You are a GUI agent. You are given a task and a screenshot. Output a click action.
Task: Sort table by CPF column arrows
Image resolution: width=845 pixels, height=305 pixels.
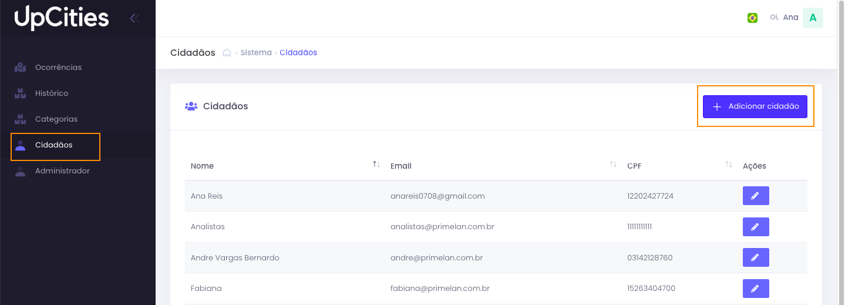point(729,164)
